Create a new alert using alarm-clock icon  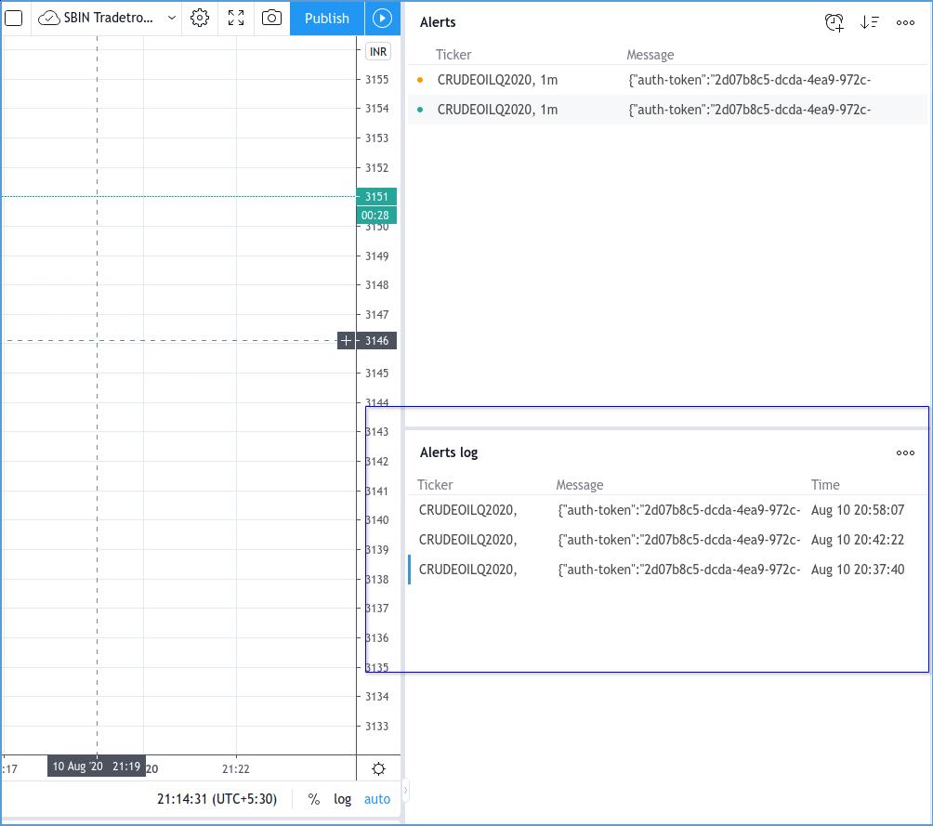coord(834,22)
